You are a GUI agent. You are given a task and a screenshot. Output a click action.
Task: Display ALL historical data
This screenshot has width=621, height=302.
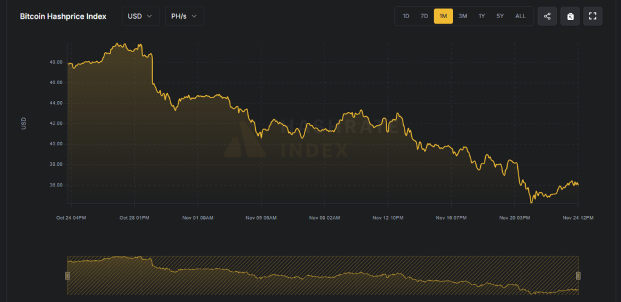(520, 16)
